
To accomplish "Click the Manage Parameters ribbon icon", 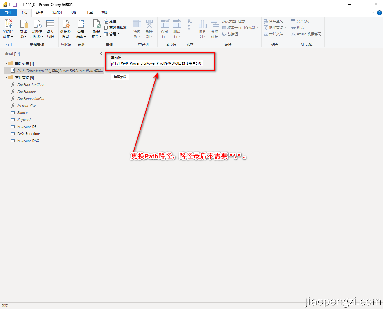I will 81,24.
